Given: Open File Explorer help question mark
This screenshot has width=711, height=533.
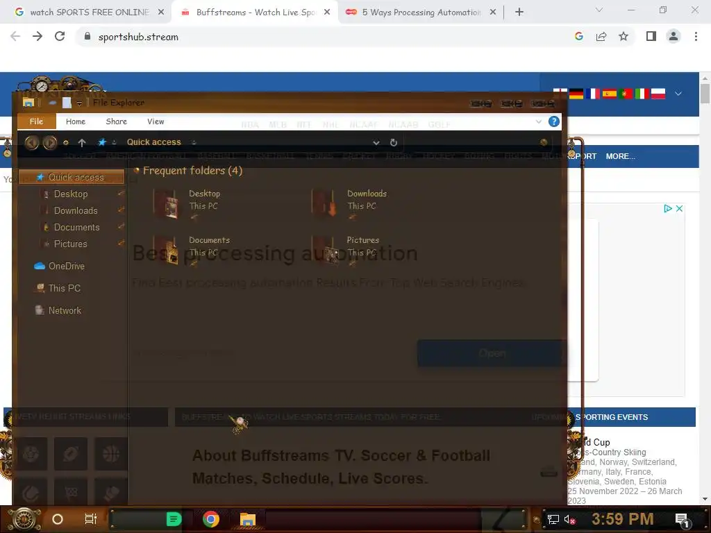Looking at the screenshot, I should [x=553, y=121].
